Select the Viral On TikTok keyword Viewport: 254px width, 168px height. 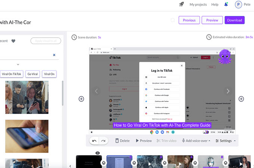click(12, 74)
